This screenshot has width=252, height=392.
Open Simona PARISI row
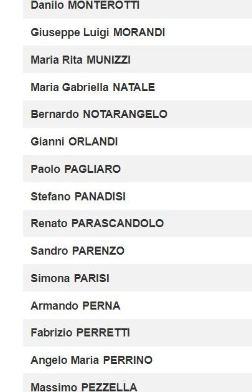(138, 278)
